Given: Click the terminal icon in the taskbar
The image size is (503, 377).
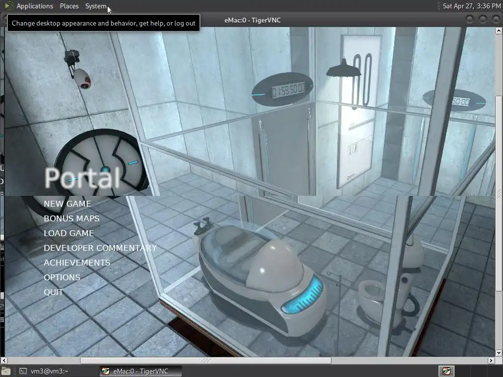Looking at the screenshot, I should [x=23, y=371].
